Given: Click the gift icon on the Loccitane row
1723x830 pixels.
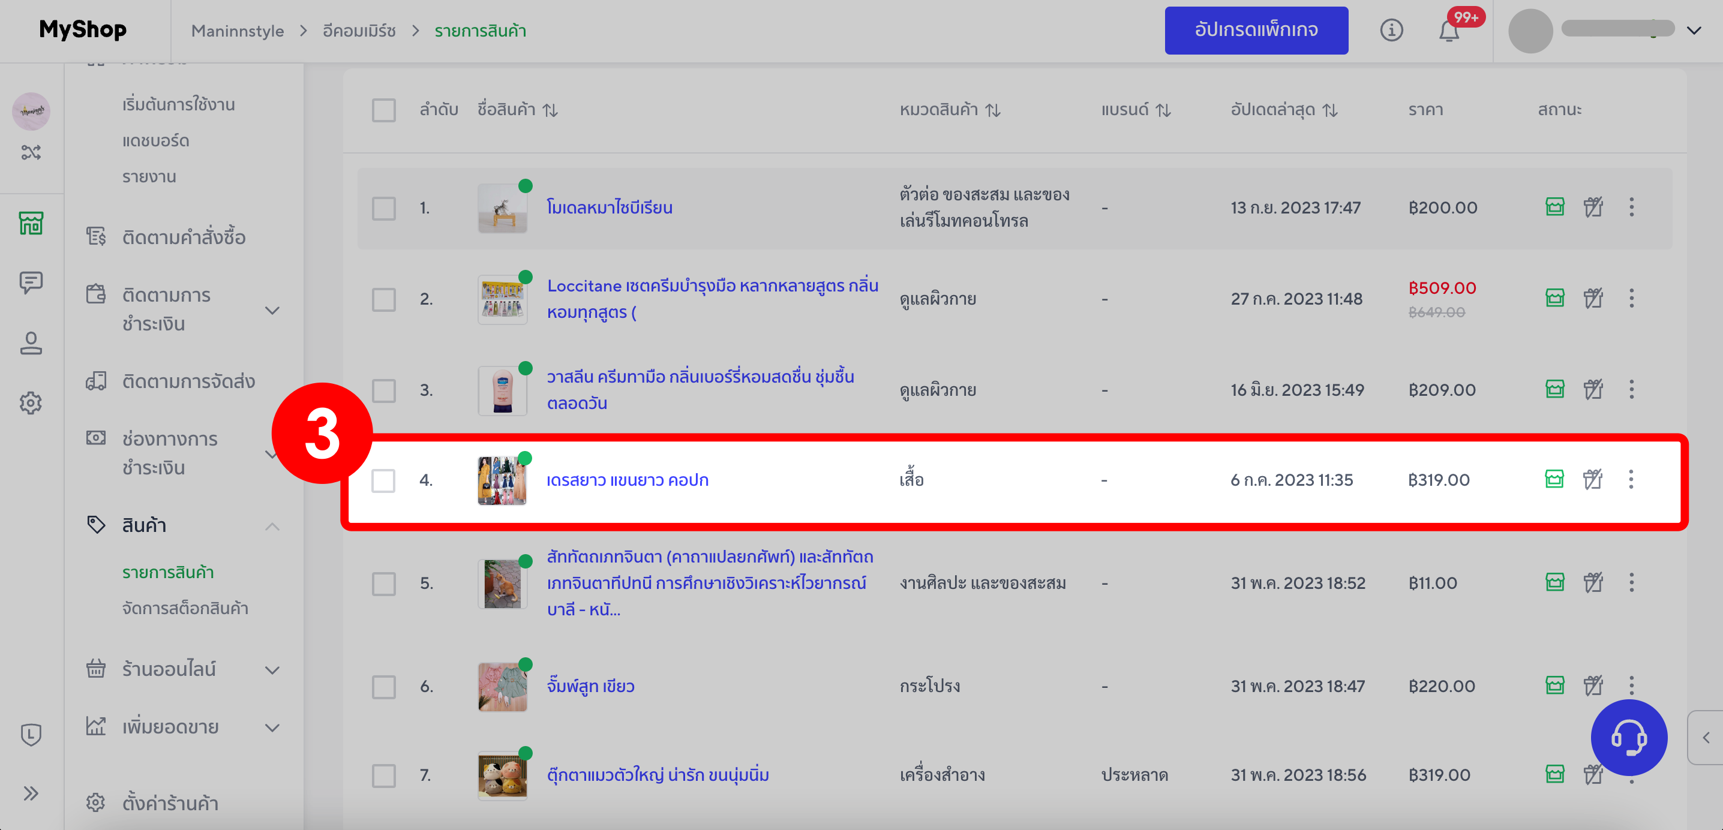Looking at the screenshot, I should [x=1593, y=298].
